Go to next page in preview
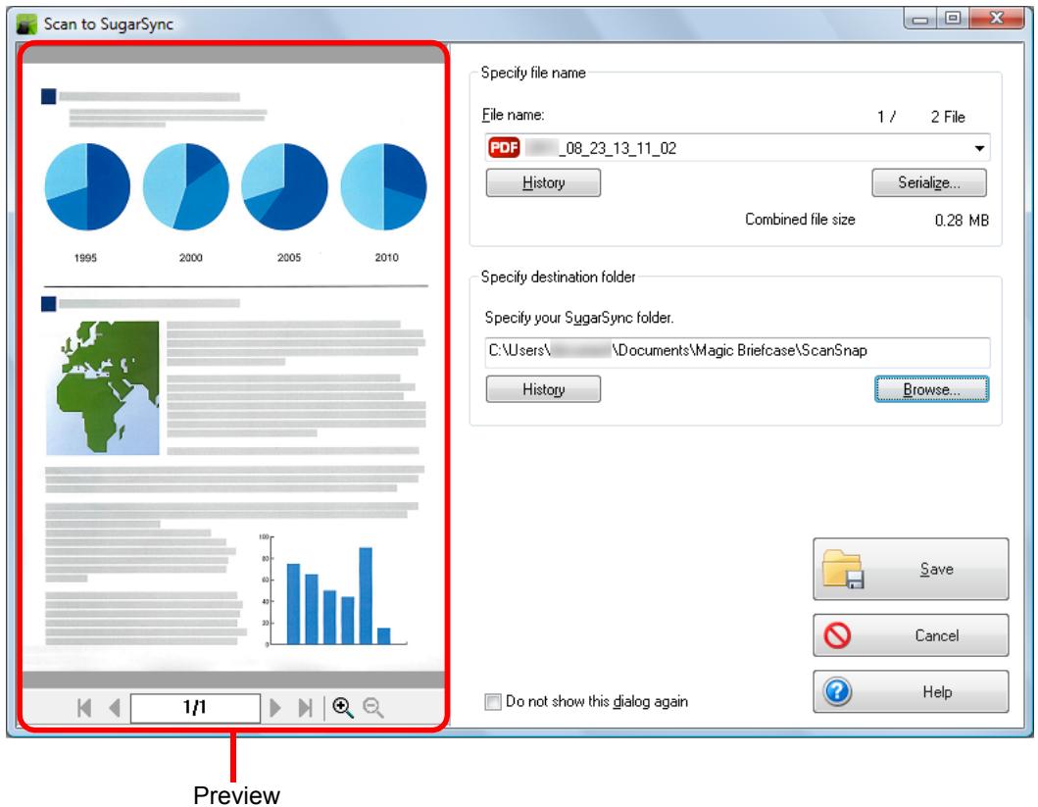This screenshot has width=1038, height=807. [x=275, y=708]
